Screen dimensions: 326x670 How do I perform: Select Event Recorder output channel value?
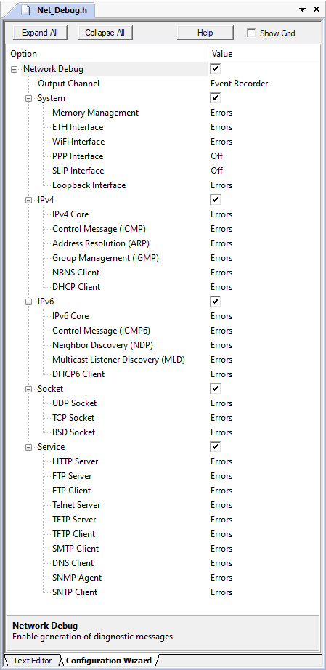[240, 84]
